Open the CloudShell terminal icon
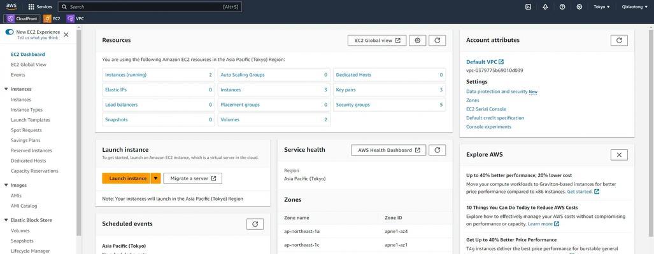The width and height of the screenshot is (654, 254). 528,6
